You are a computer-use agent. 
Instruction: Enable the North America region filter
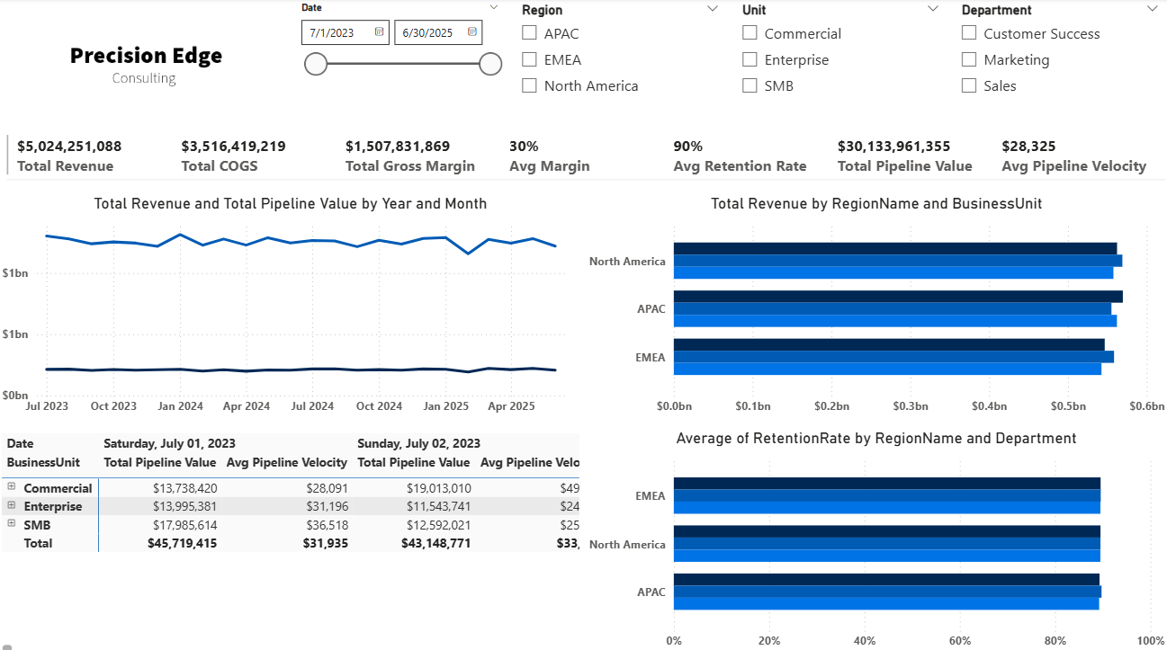click(x=529, y=85)
